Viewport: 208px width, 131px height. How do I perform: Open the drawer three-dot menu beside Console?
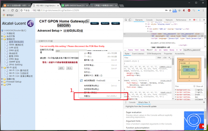click(x=126, y=102)
